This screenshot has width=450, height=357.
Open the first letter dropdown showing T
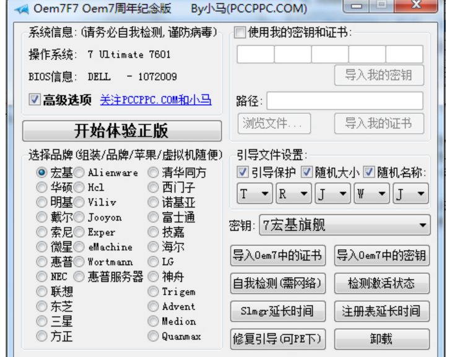[x=254, y=194]
